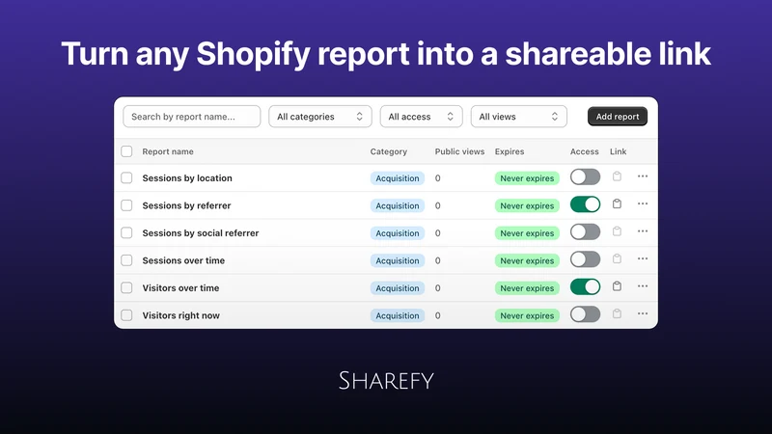The height and width of the screenshot is (434, 772).
Task: Open more options for Sessions over time
Action: (643, 258)
